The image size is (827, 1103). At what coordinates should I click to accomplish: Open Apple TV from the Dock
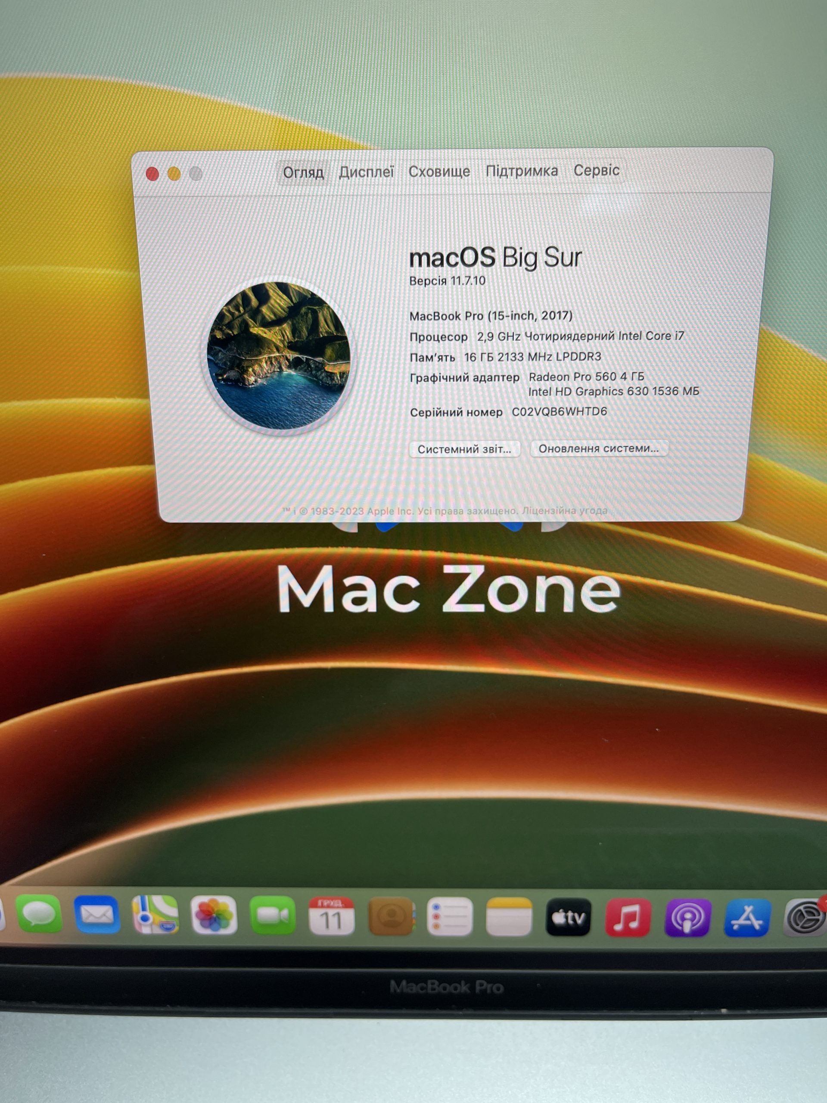click(568, 917)
